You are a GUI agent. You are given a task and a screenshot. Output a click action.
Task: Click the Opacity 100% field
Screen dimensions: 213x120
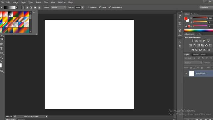pyautogui.click(x=78, y=7)
